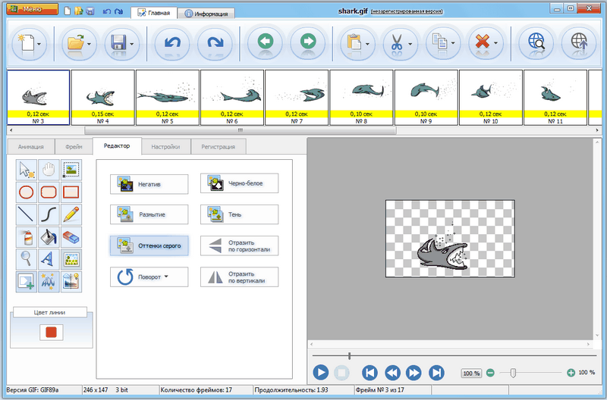Click the red line color swatch
Screen dimensions: 607x400
(x=49, y=332)
